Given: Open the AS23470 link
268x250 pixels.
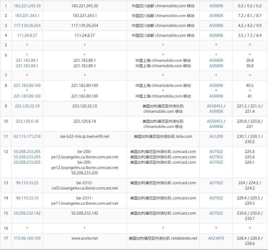Looking at the screenshot, I should pos(216,238).
